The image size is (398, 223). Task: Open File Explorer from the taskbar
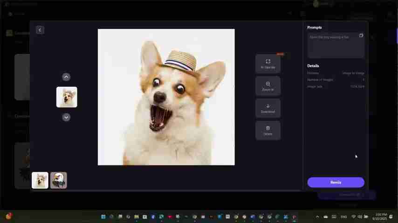tap(137, 216)
